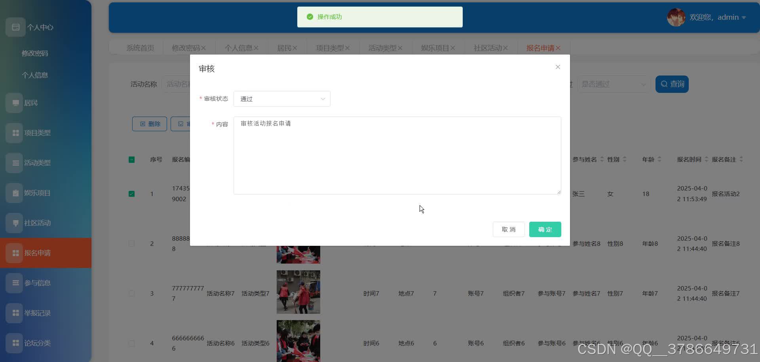Open 项目类型 from the sidebar
The image size is (760, 362).
coord(38,133)
